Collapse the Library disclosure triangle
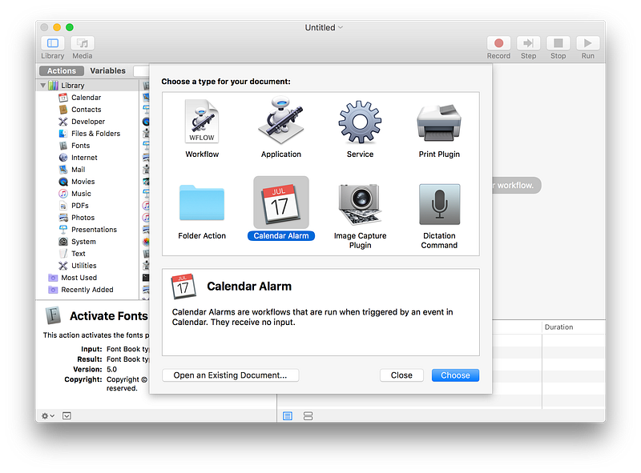 click(43, 86)
